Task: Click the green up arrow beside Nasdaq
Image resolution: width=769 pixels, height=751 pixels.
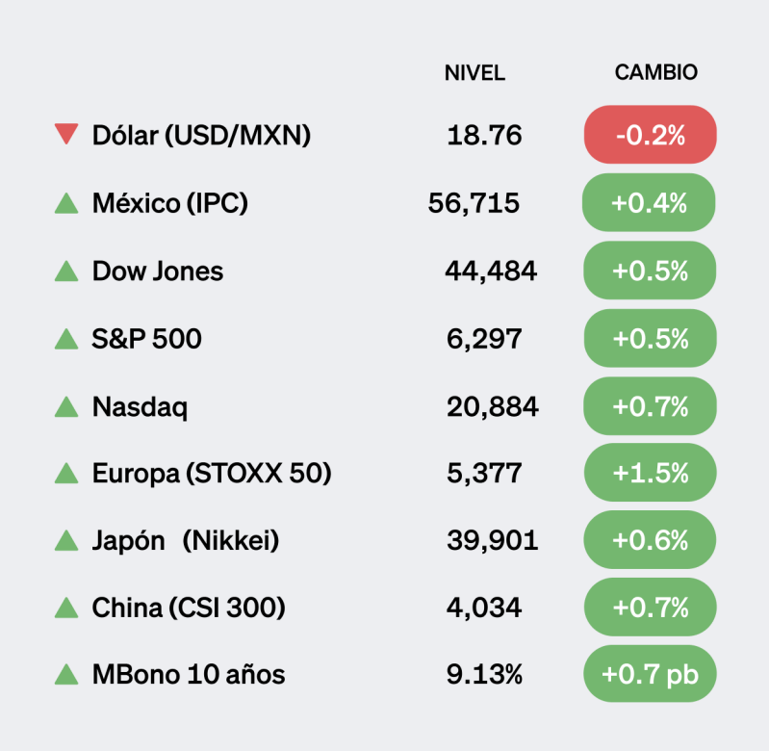Action: click(66, 407)
